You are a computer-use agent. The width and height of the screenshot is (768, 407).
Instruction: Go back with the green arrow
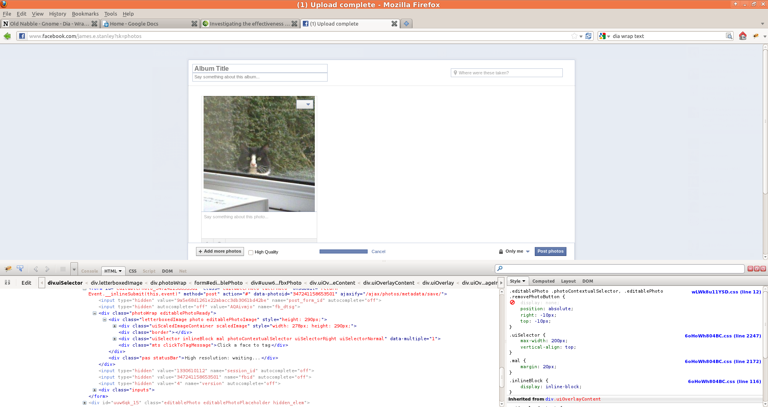7,36
